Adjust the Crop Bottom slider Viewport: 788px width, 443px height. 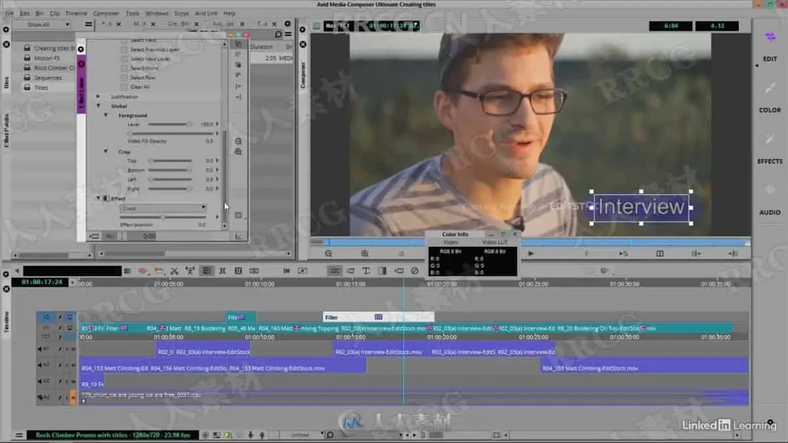pos(171,170)
